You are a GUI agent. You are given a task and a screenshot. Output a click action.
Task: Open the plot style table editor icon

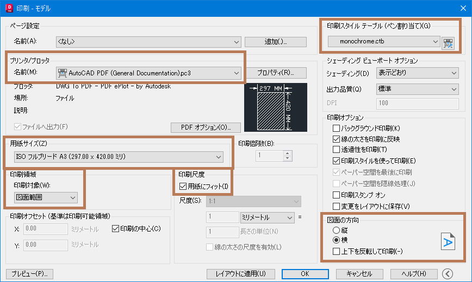coord(448,43)
